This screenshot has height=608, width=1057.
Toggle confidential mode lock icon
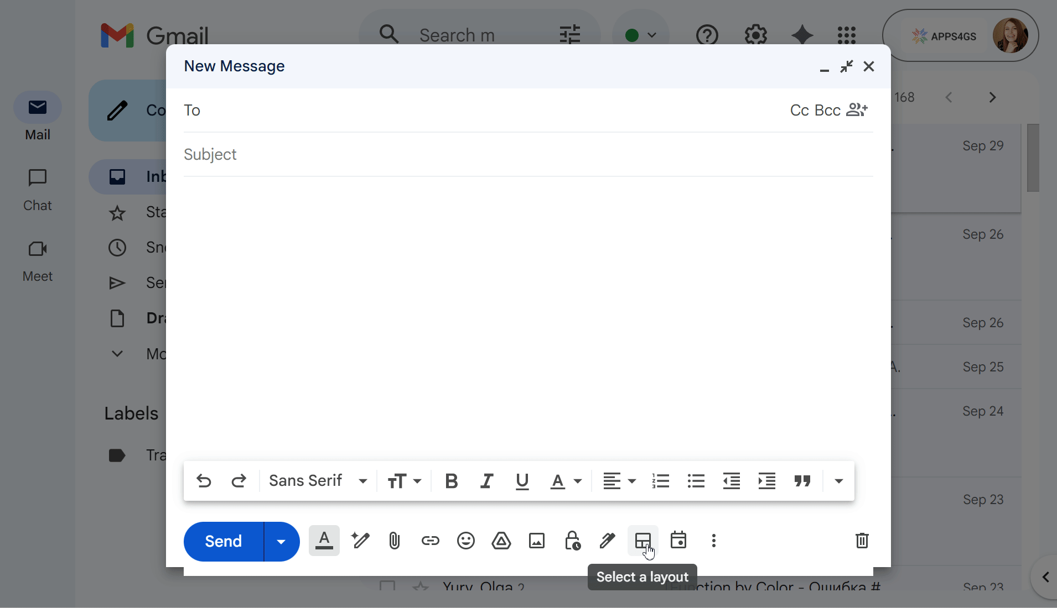[572, 541]
